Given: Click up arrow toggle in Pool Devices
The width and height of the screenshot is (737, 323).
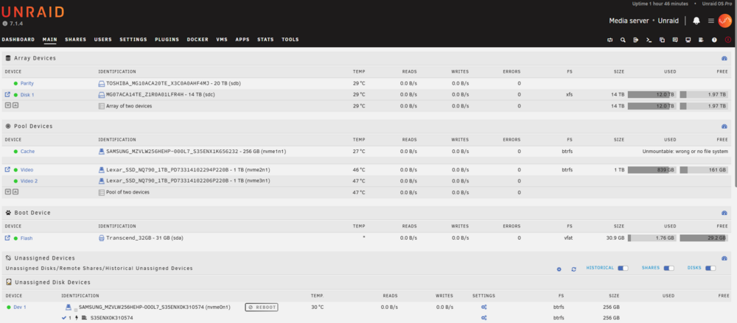Looking at the screenshot, I should pos(15,191).
